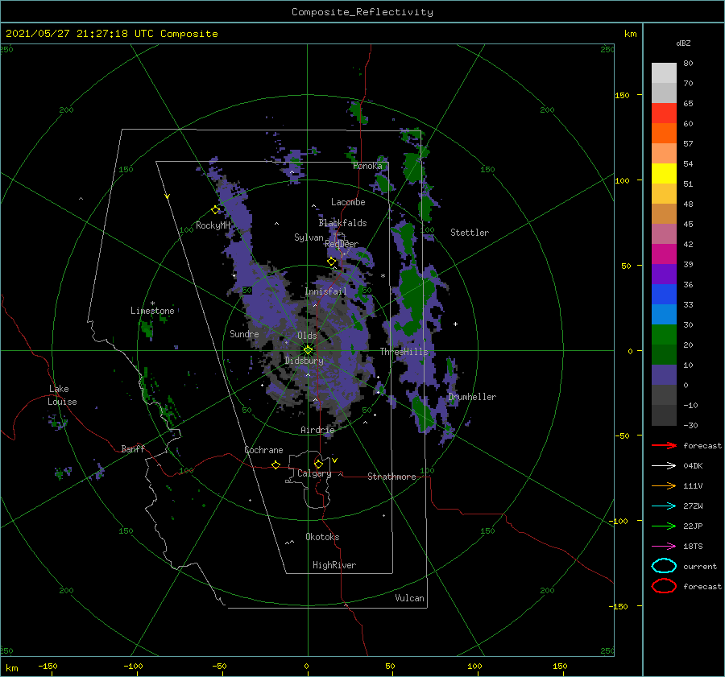
Task: Click the HighRiver city label
Action: [334, 565]
